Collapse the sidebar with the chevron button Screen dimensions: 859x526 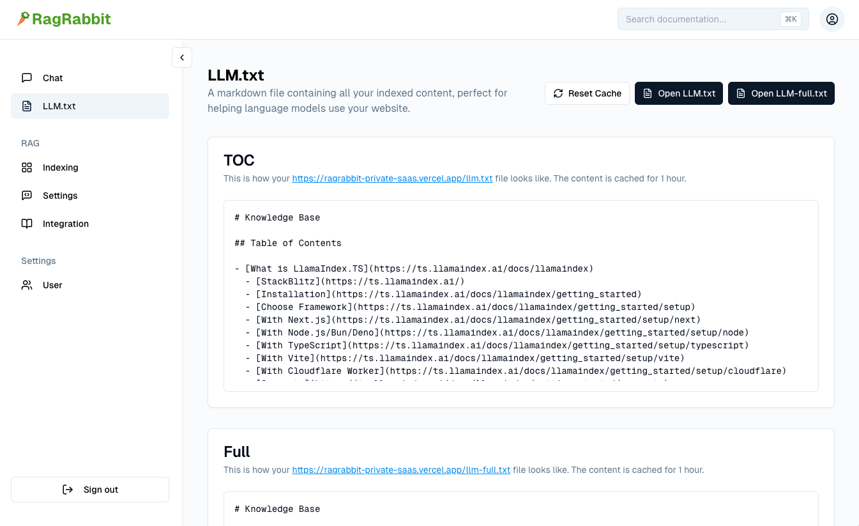click(x=182, y=58)
